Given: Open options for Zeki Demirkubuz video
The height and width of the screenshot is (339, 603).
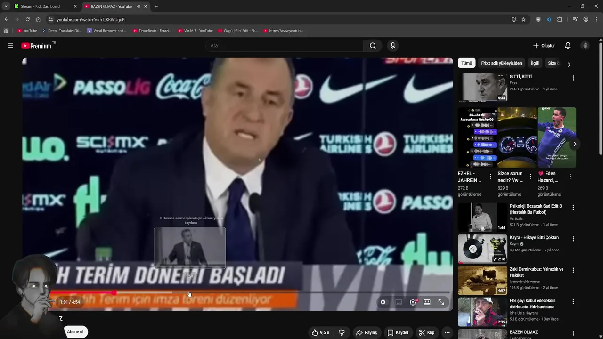Looking at the screenshot, I should click(x=573, y=270).
